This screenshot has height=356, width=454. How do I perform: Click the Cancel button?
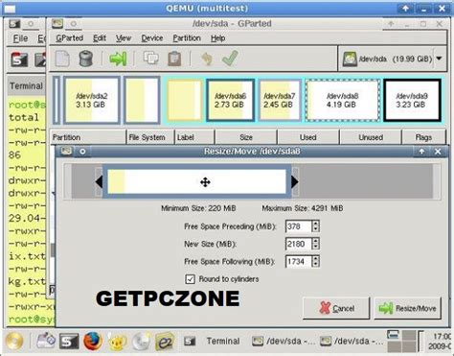coord(336,308)
